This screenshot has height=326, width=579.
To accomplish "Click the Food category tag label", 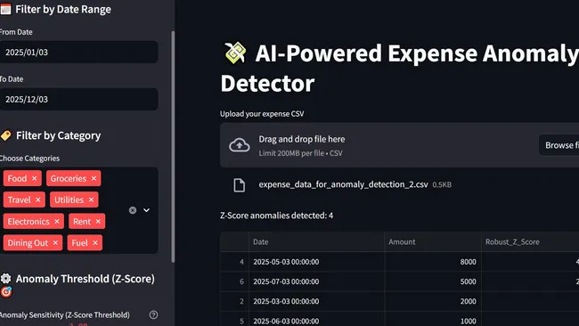I will pos(17,178).
